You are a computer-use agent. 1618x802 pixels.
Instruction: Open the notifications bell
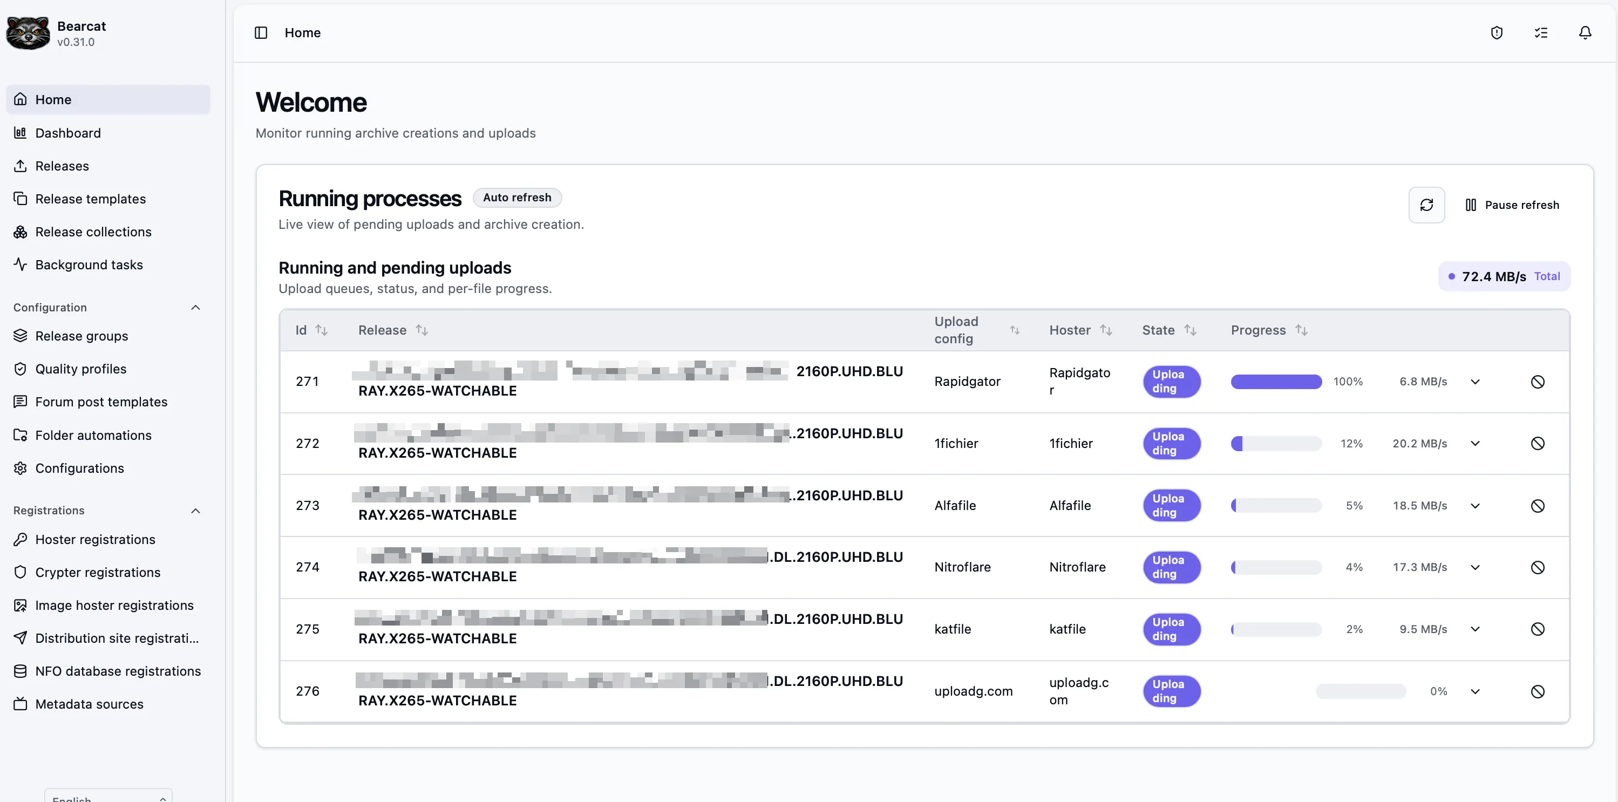click(x=1585, y=33)
